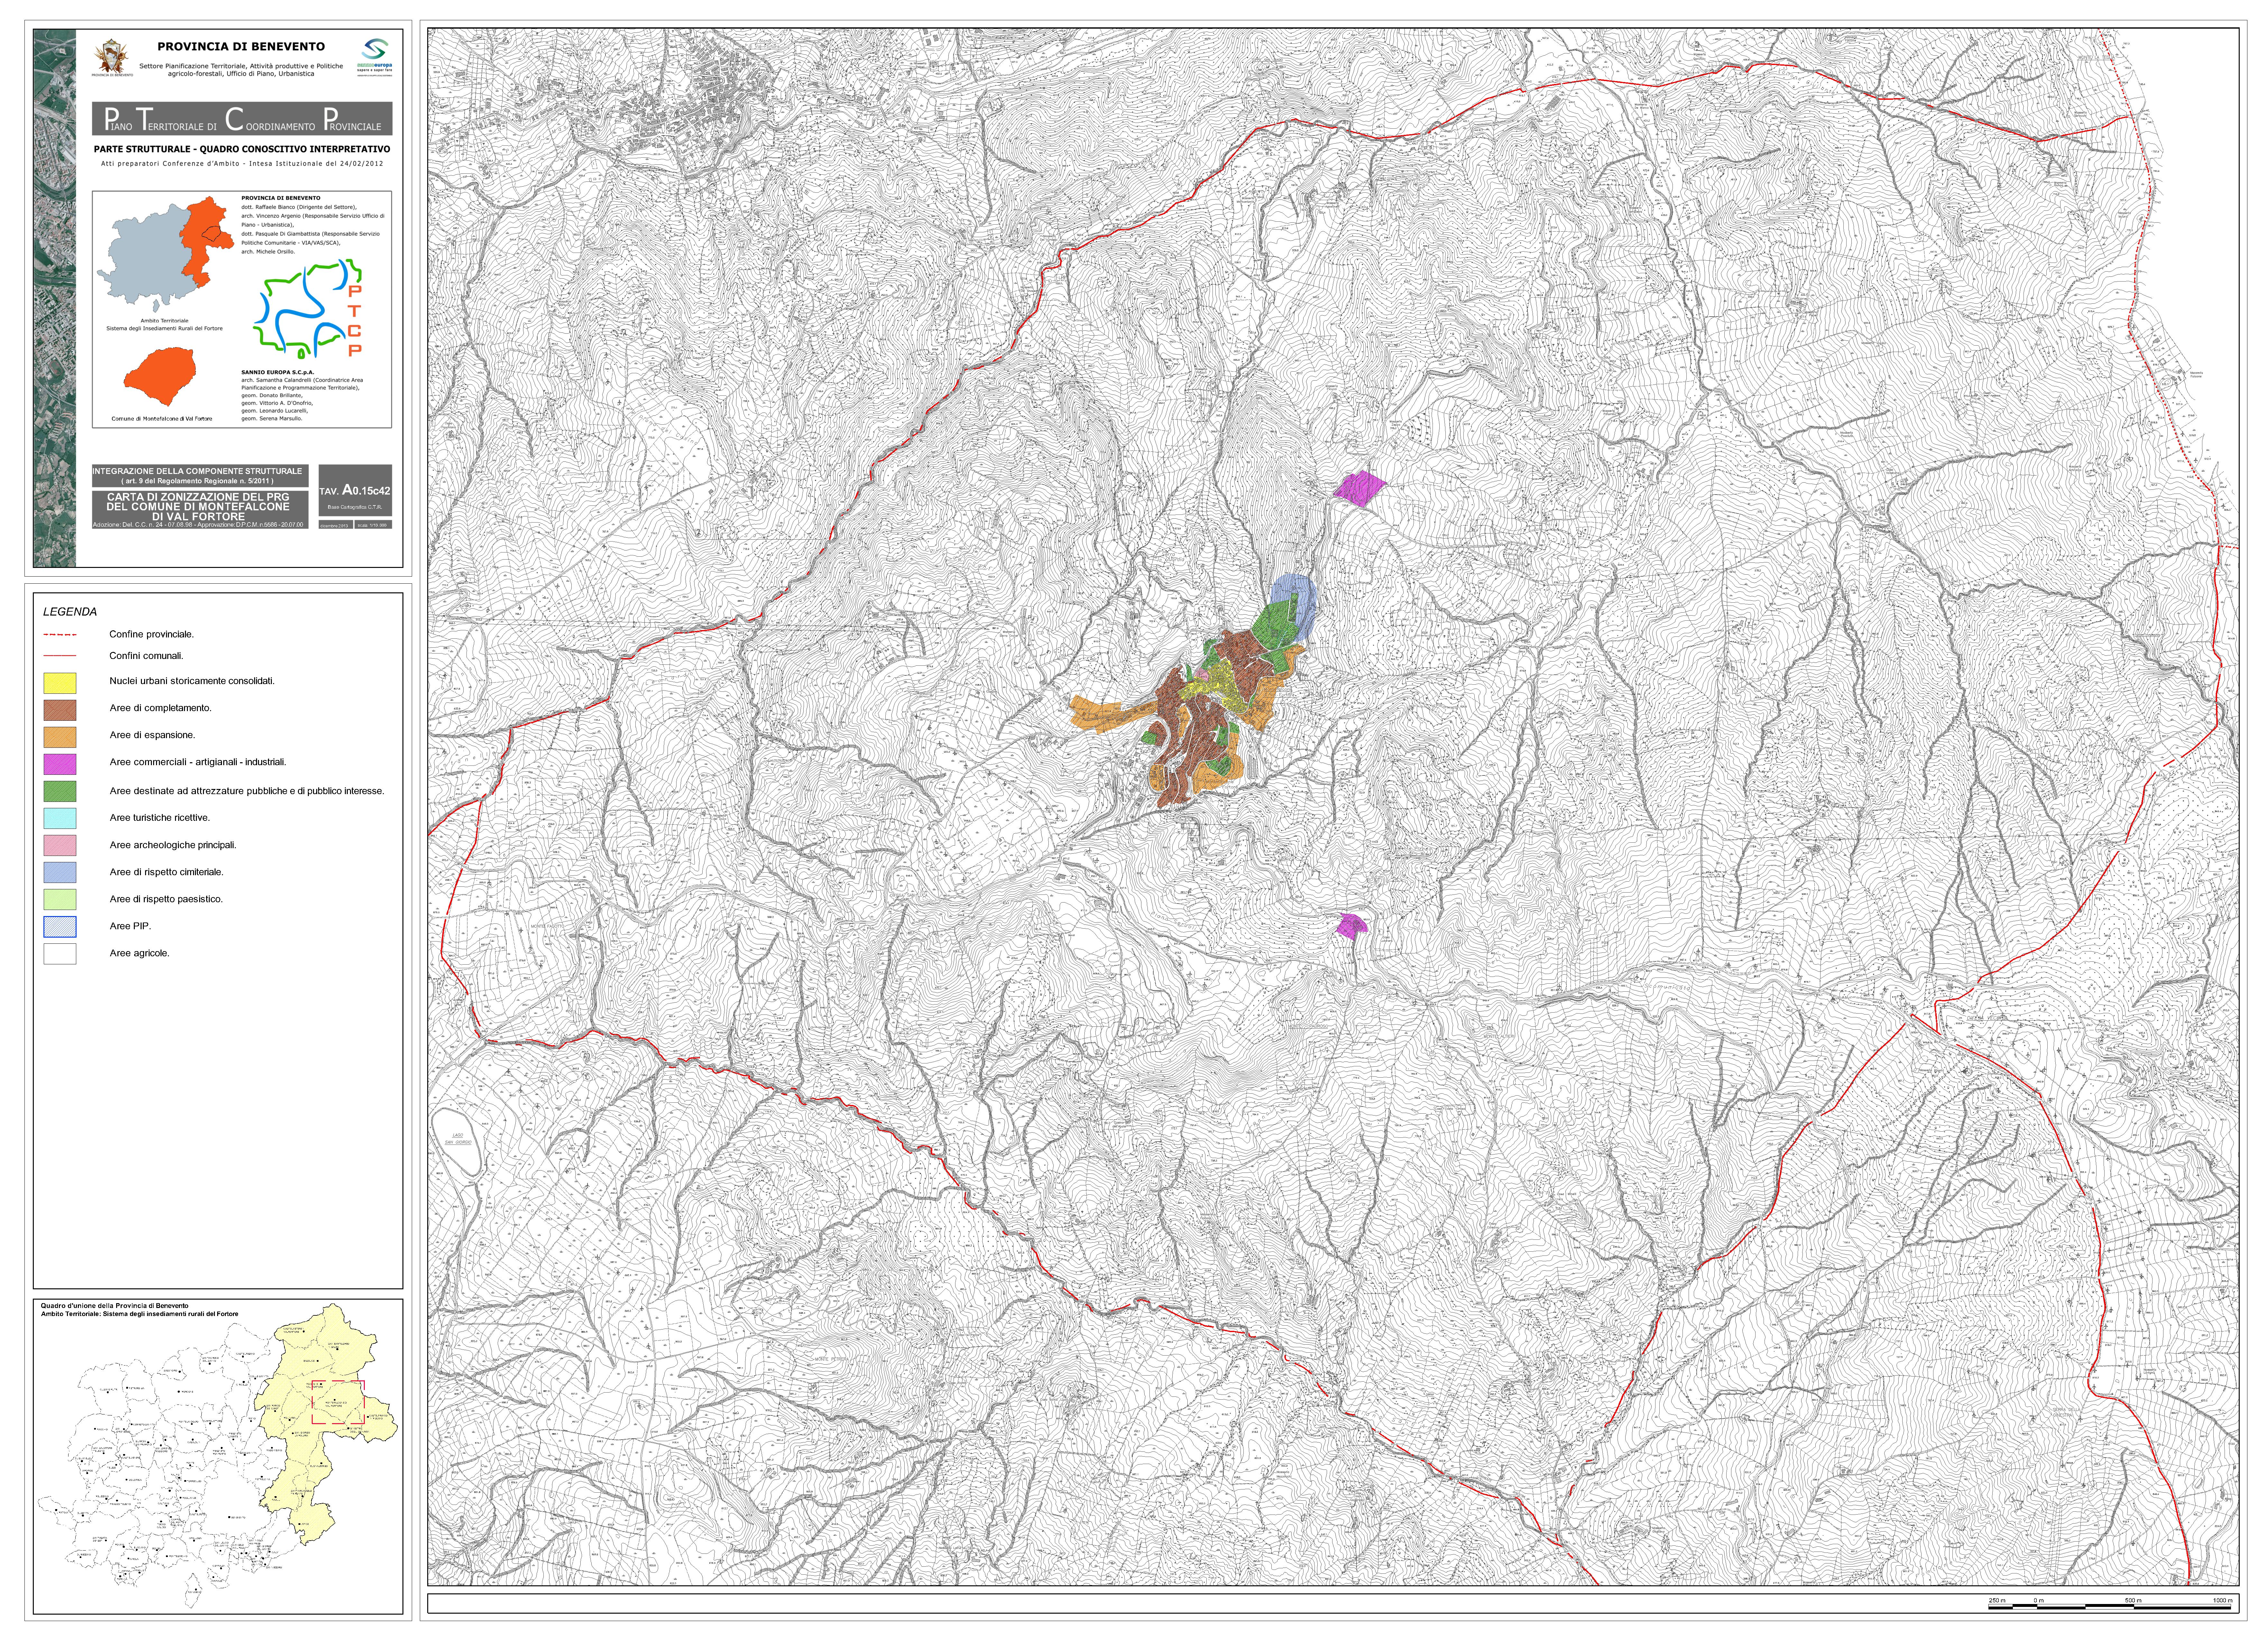Click the 'Aree PIP.' legend label
The width and height of the screenshot is (2268, 1641).
point(131,926)
